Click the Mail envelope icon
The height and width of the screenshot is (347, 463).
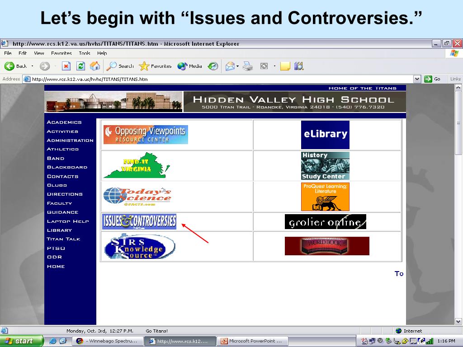230,66
